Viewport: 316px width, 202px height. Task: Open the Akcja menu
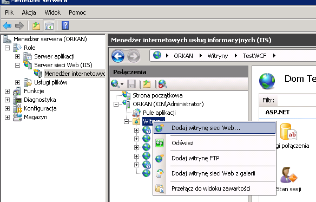29,12
